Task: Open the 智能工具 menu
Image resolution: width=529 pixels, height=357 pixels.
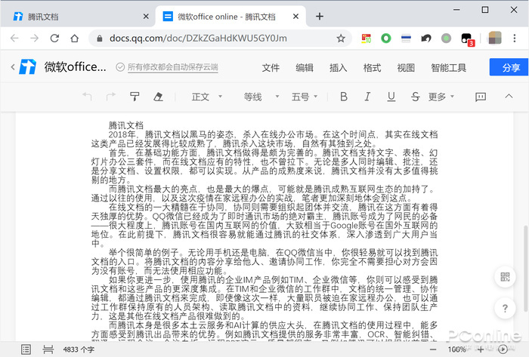Action: pos(448,68)
